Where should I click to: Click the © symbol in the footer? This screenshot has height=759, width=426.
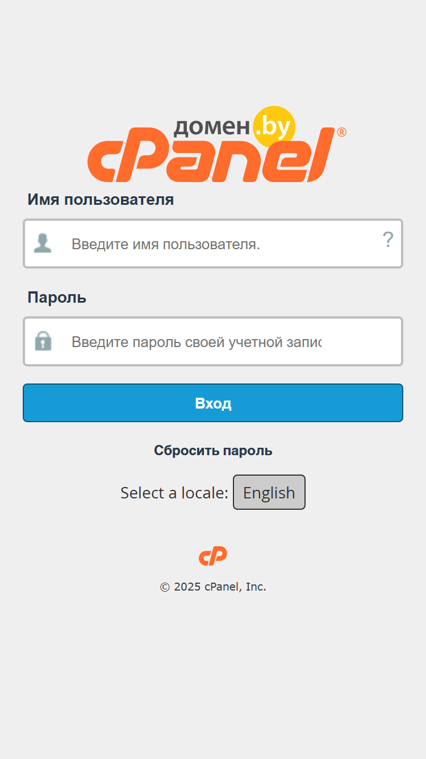pos(165,587)
